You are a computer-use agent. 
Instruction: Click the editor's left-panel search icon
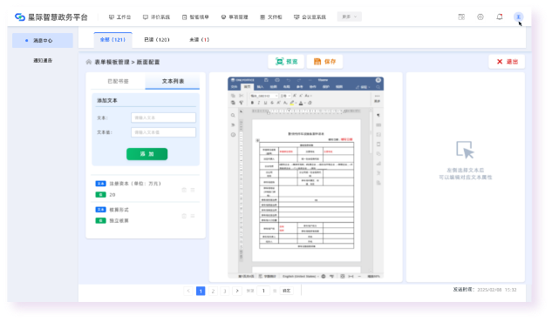click(x=233, y=115)
